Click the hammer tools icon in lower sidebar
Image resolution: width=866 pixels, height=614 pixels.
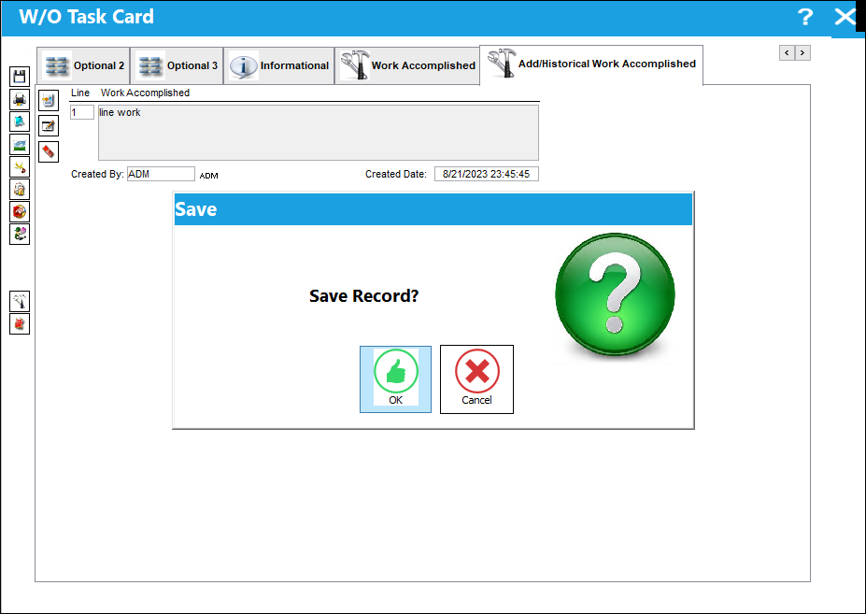pos(20,301)
